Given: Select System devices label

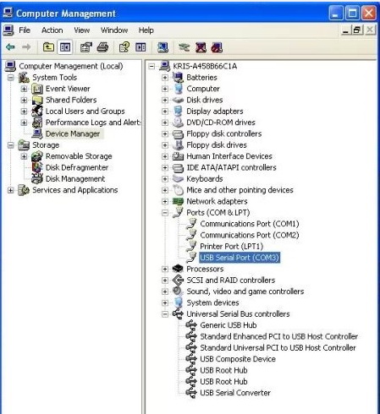Looking at the screenshot, I should pos(212,302).
